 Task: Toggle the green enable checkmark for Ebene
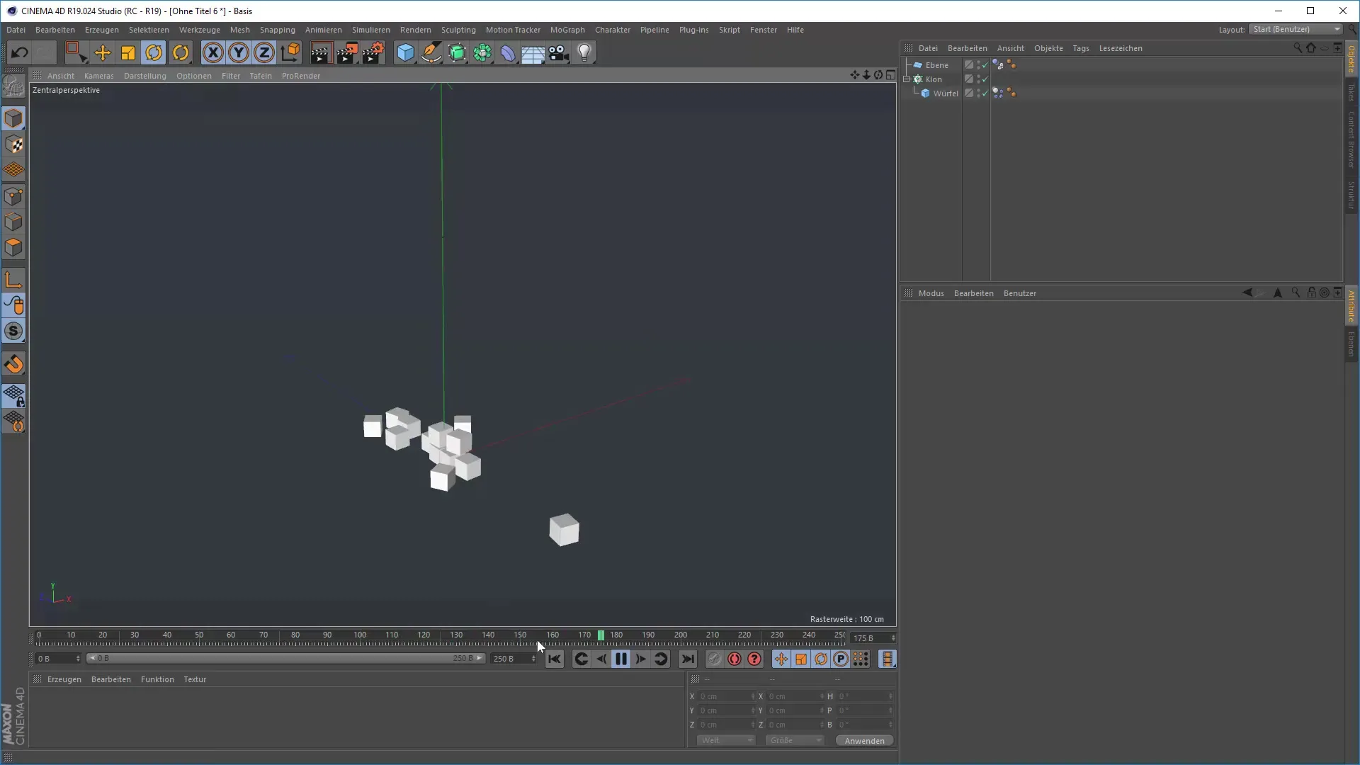985,65
